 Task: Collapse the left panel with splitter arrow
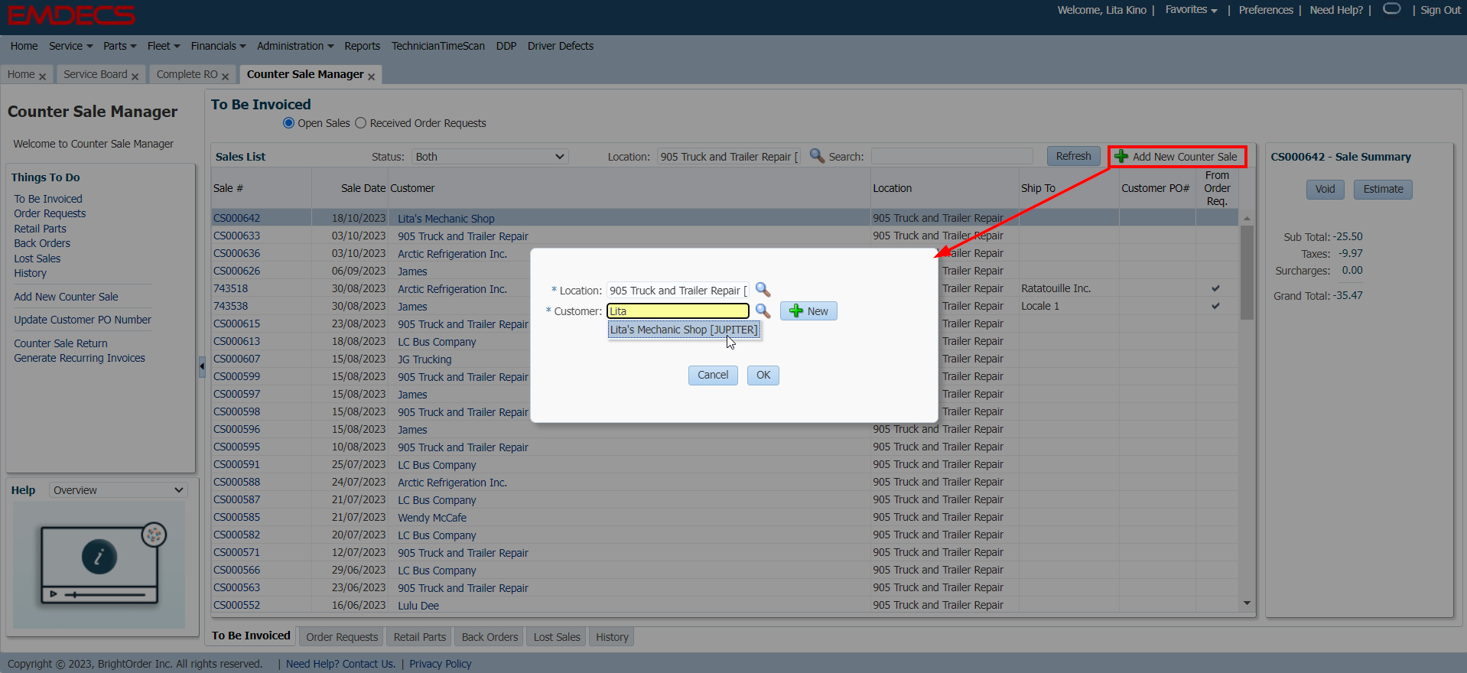202,366
